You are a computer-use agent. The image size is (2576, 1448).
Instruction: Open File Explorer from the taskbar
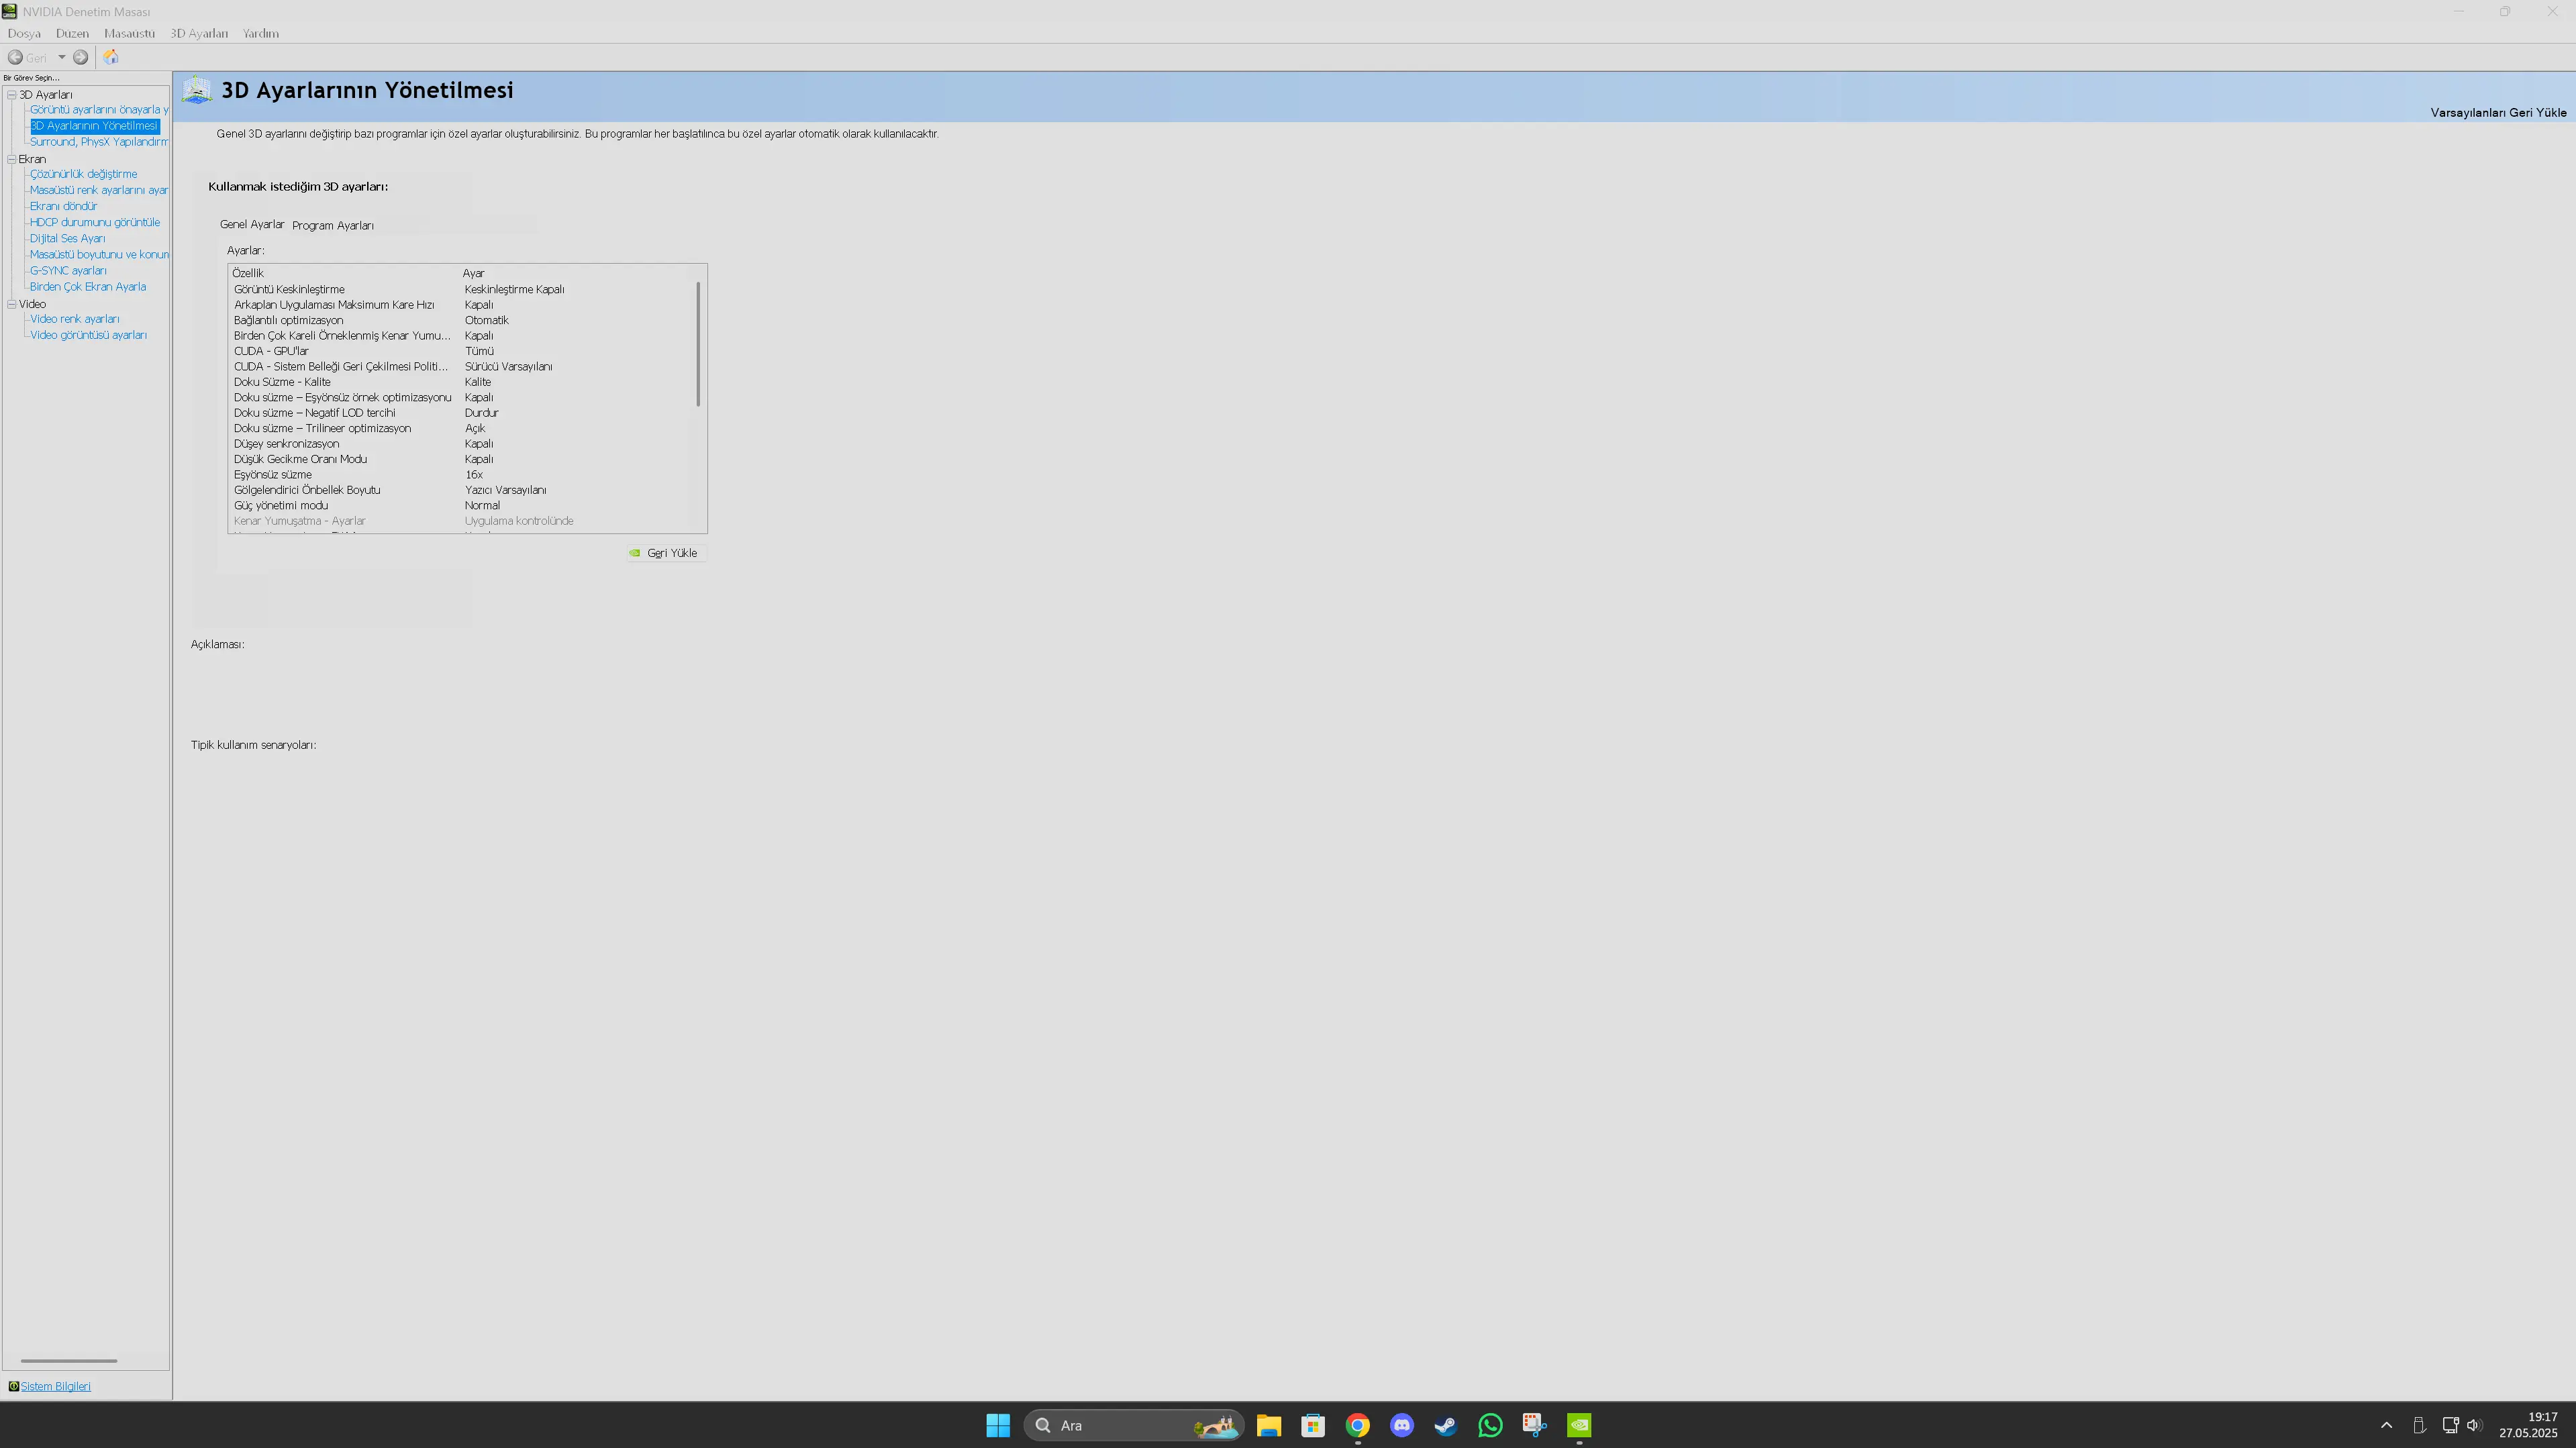point(1268,1425)
